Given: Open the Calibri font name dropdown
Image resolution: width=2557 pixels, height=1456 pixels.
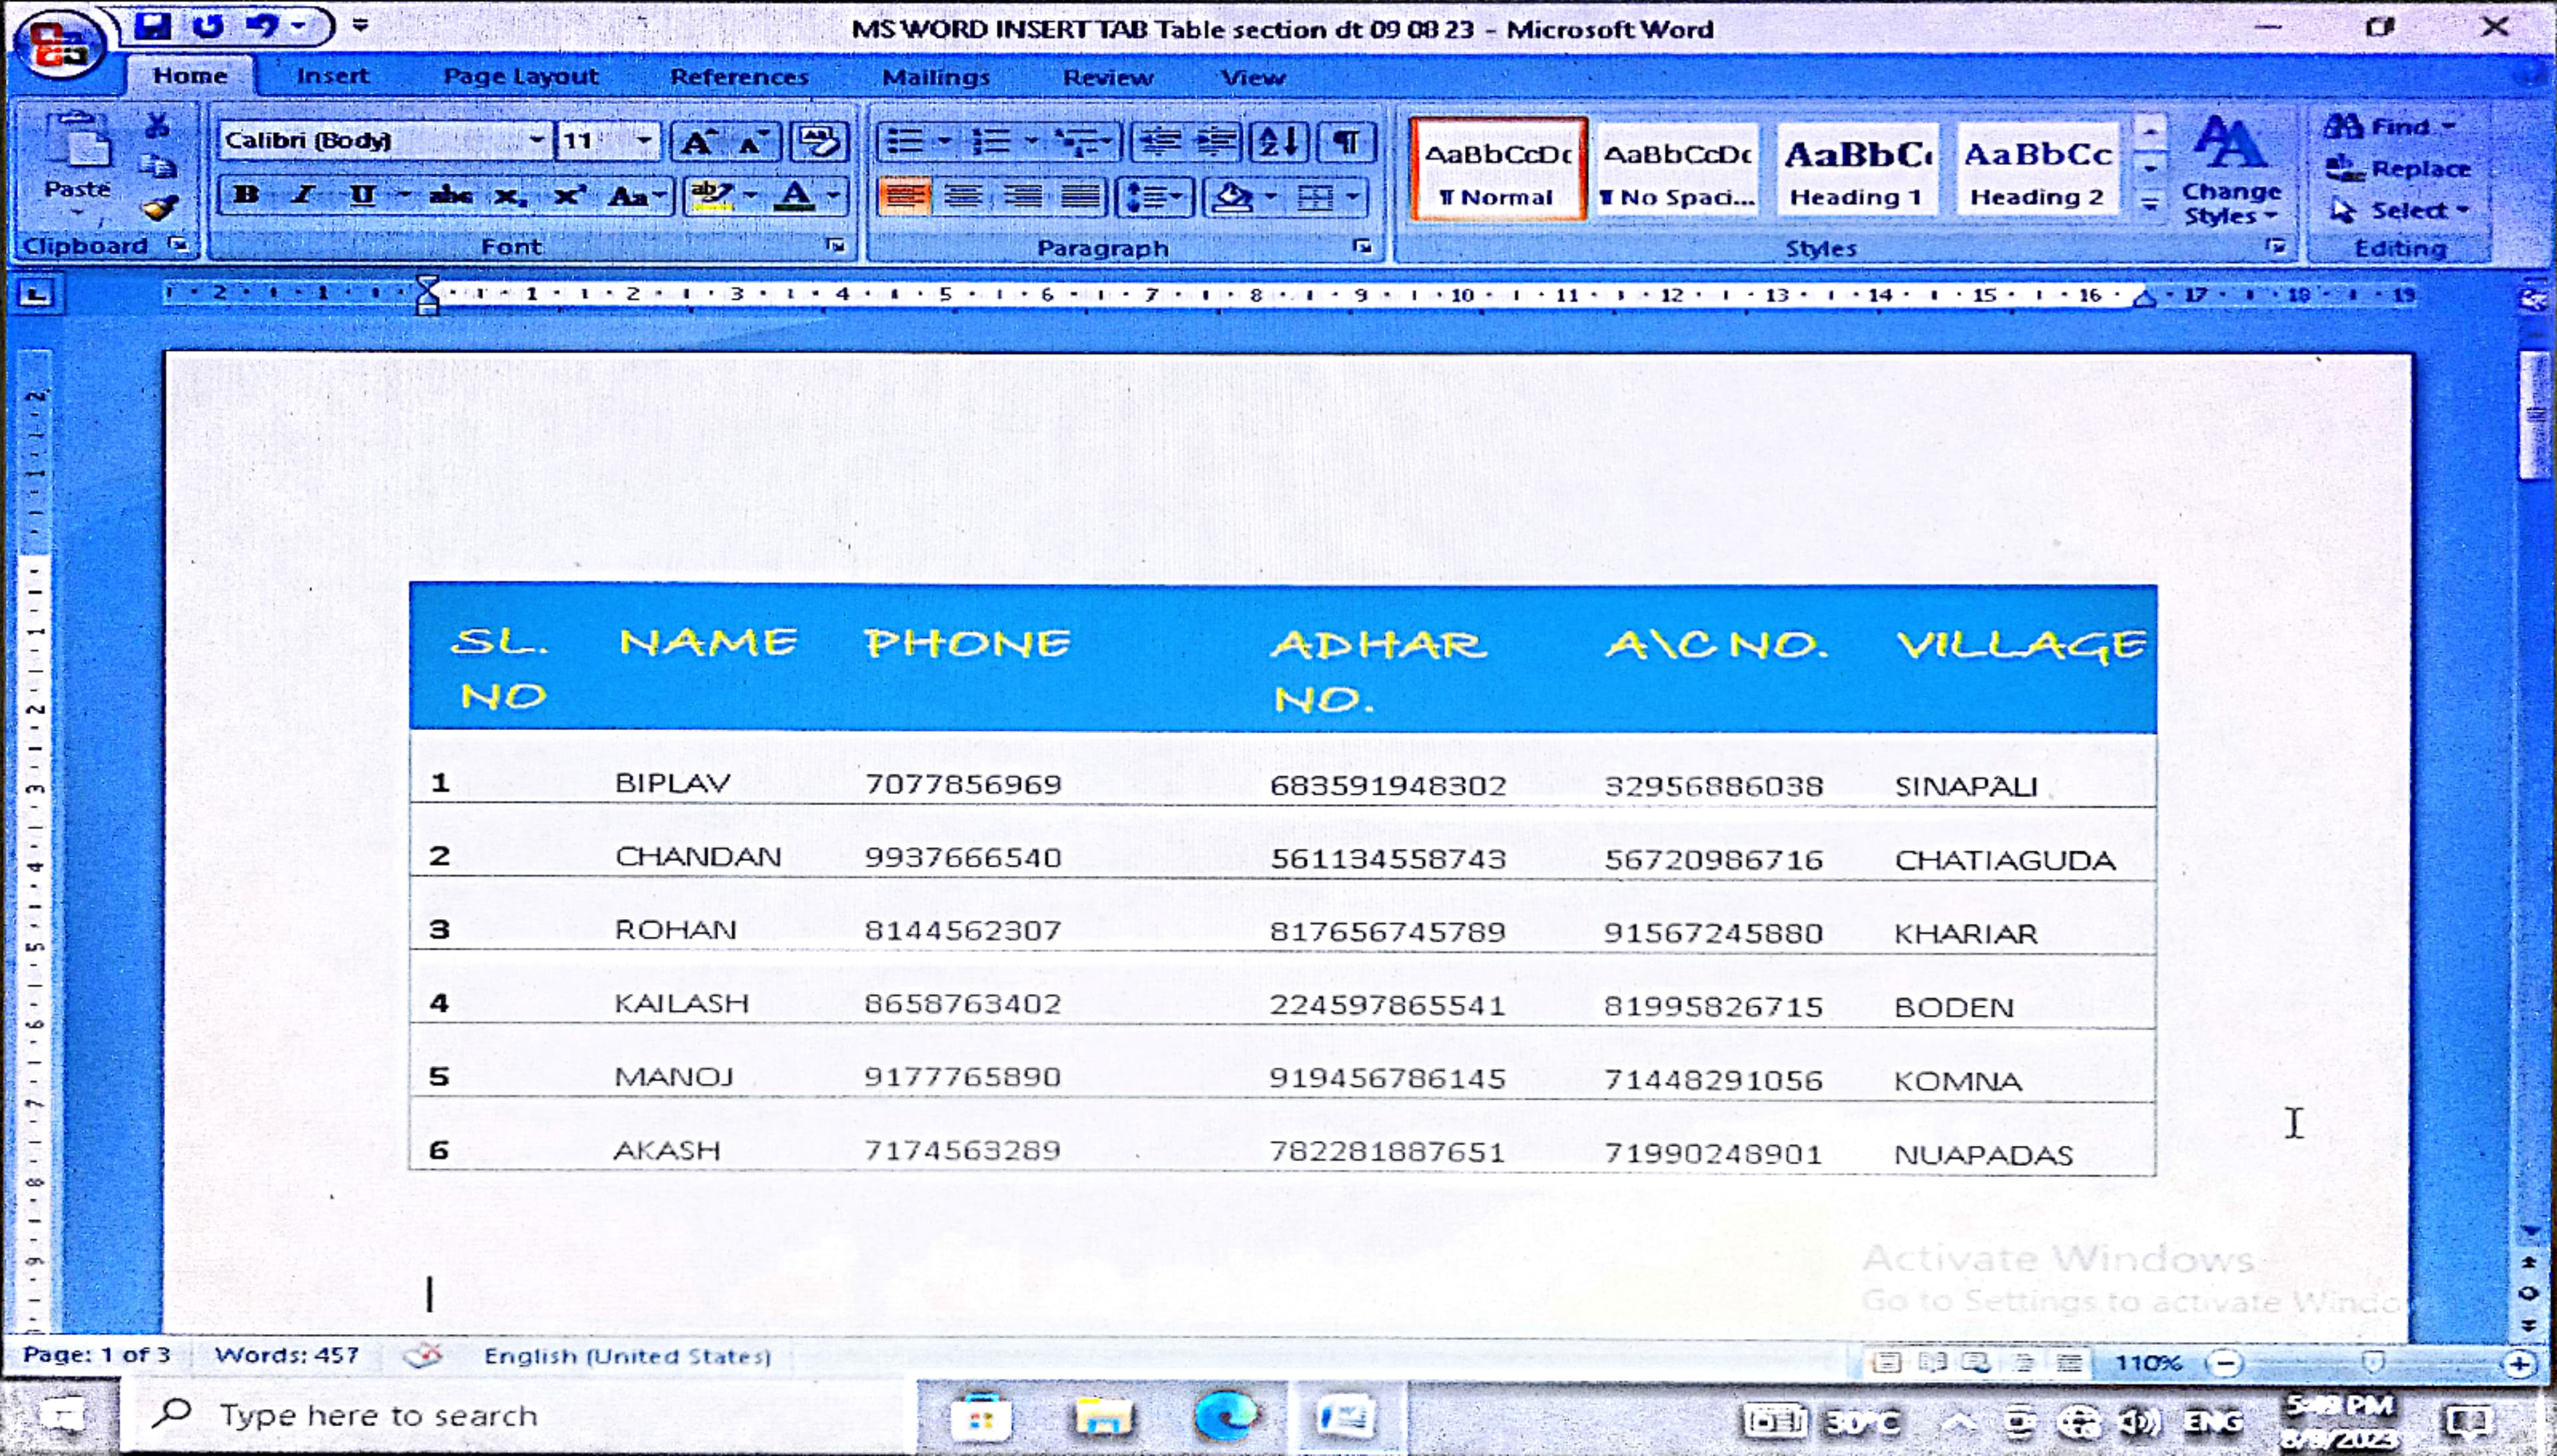Looking at the screenshot, I should (536, 140).
